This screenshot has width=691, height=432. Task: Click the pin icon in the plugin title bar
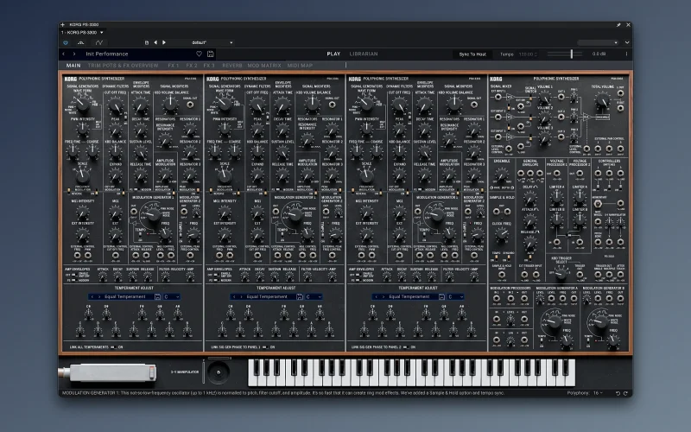pyautogui.click(x=618, y=25)
